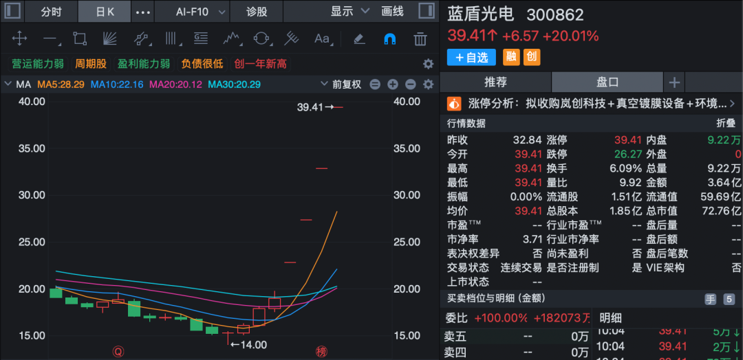The width and height of the screenshot is (743, 360).
Task: Click the 明细 header
Action: click(611, 317)
